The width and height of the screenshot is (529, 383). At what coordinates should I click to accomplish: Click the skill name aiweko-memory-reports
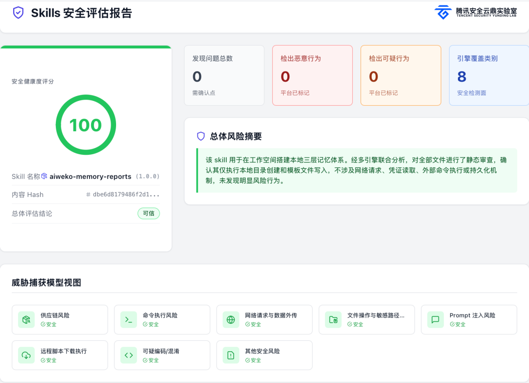click(x=91, y=176)
